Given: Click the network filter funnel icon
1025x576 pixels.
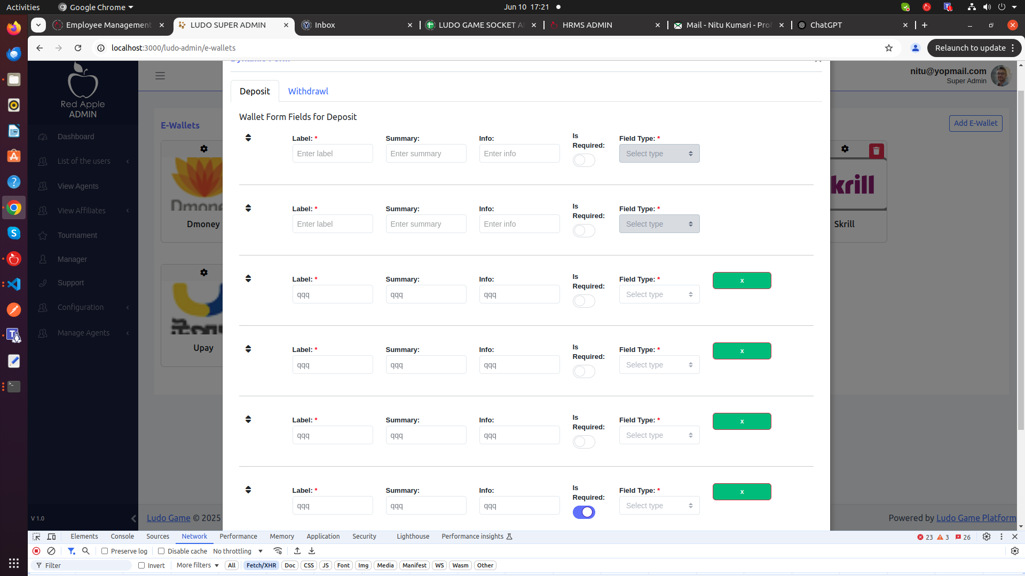Looking at the screenshot, I should [71, 551].
